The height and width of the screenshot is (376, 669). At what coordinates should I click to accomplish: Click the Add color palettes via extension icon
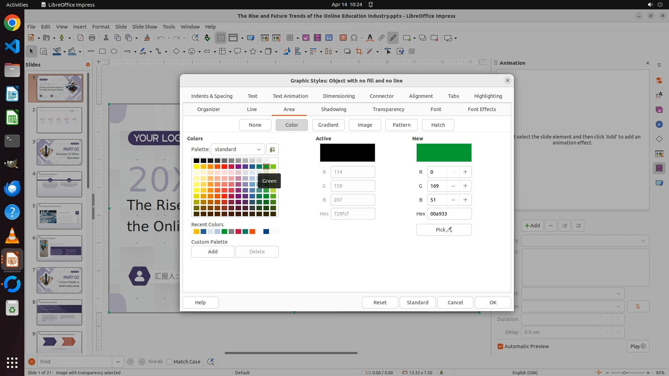click(272, 149)
